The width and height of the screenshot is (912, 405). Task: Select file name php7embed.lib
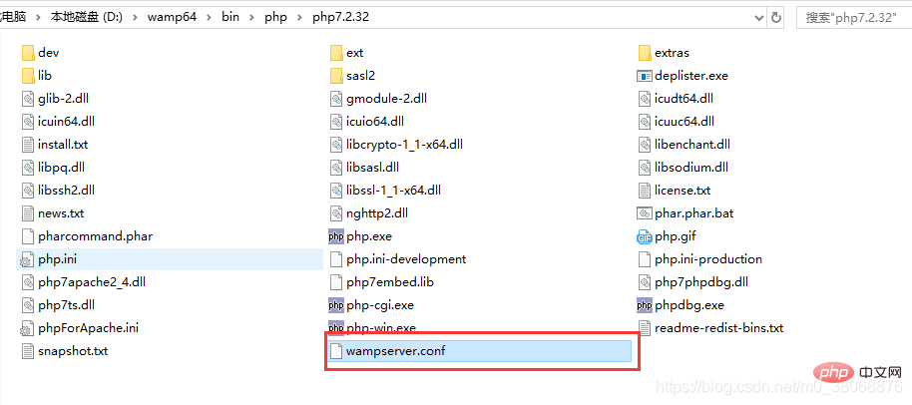pos(390,282)
